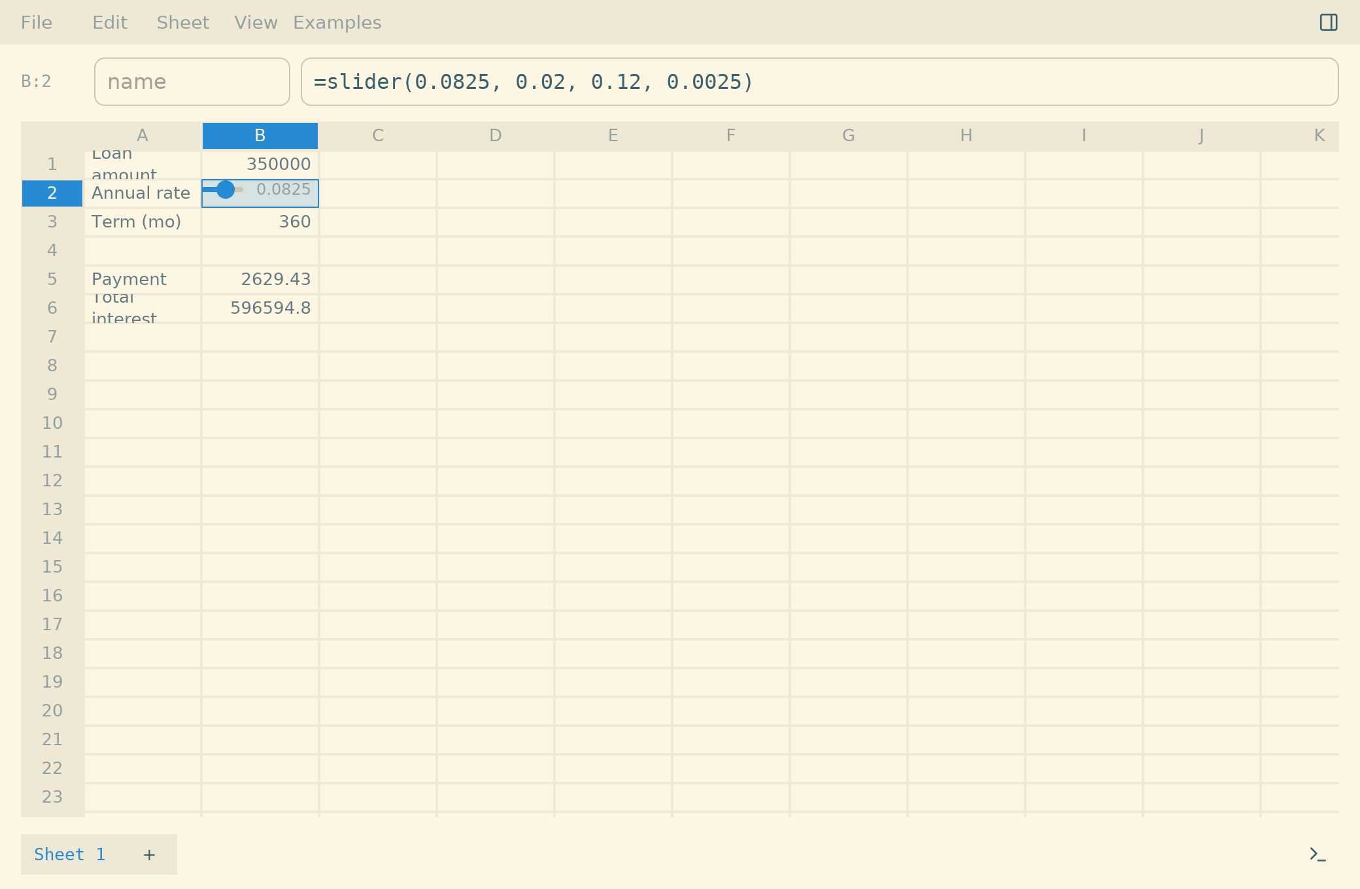This screenshot has width=1360, height=889.
Task: Select column I header
Action: point(1084,136)
